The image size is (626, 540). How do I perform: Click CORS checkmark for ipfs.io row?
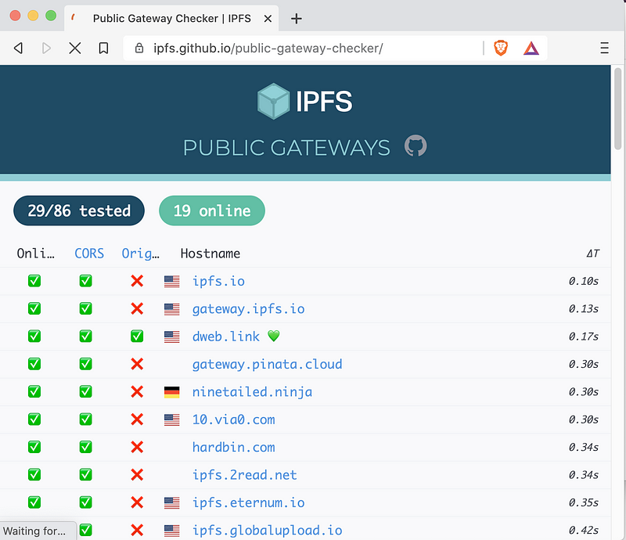point(85,281)
